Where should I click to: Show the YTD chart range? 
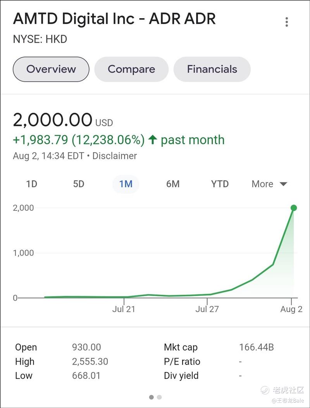[220, 184]
